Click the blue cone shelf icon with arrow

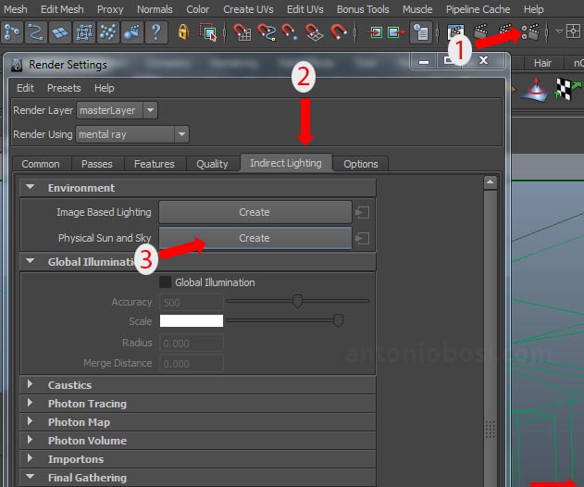(x=535, y=90)
